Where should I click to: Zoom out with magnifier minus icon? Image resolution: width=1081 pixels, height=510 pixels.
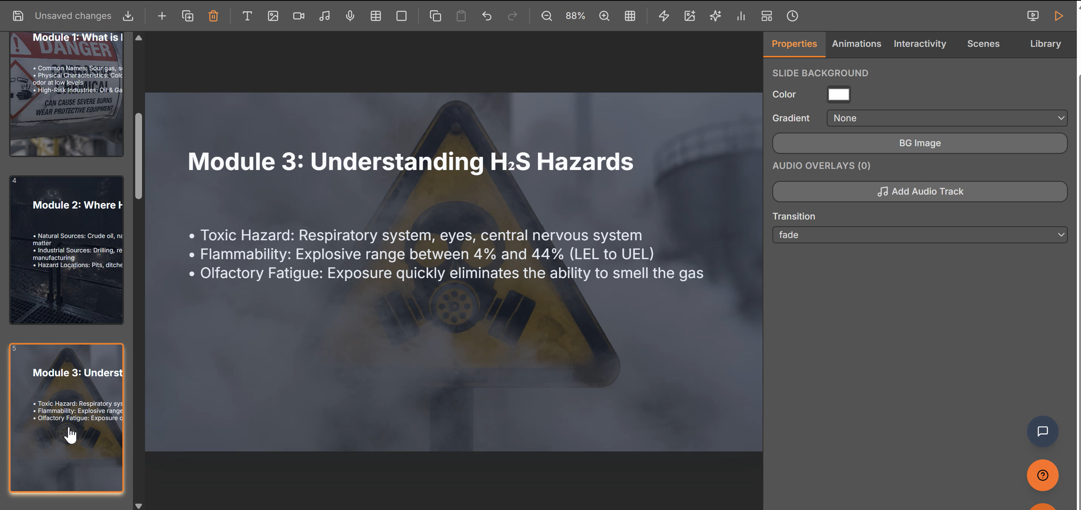547,16
